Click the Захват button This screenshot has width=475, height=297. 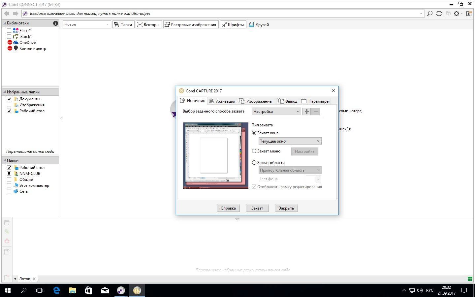257,208
